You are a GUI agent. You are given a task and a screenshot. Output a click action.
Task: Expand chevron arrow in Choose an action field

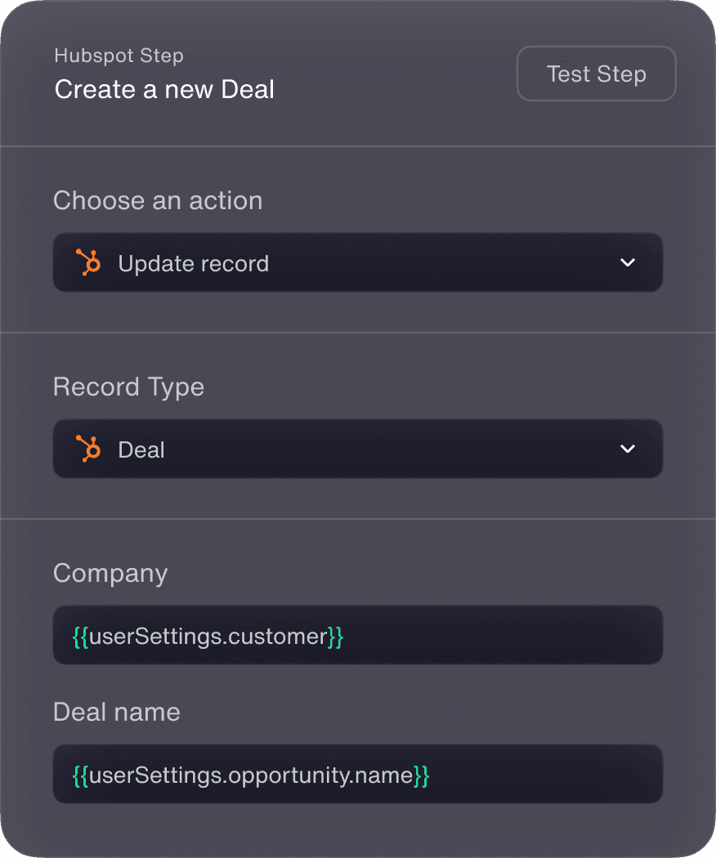628,263
